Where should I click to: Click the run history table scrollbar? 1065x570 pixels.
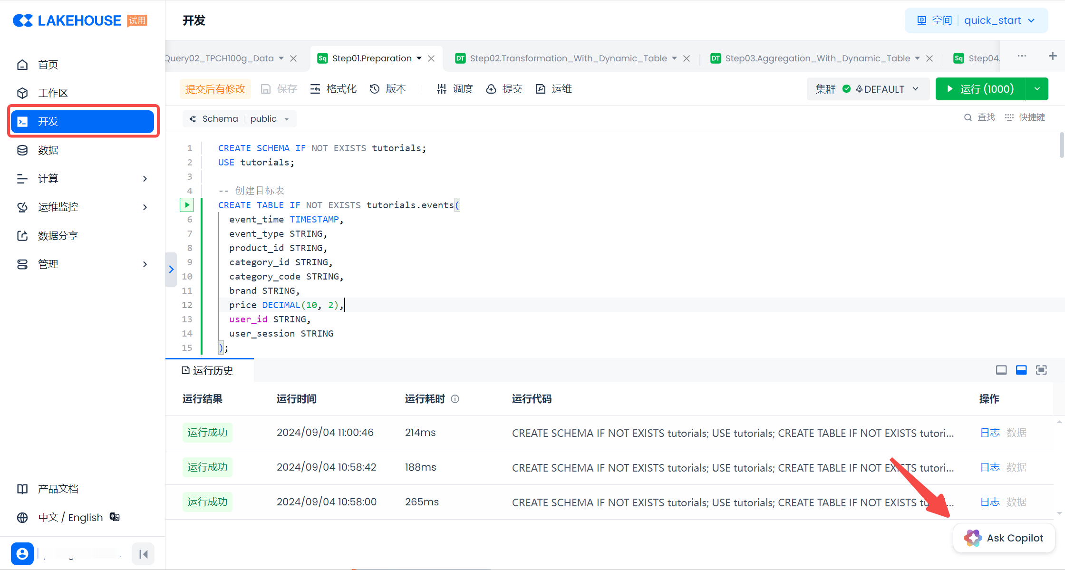(x=1059, y=467)
